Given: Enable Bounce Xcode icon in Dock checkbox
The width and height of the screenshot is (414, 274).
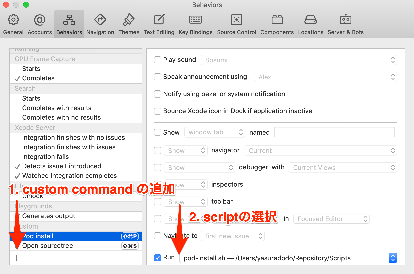Looking at the screenshot, I should click(158, 111).
